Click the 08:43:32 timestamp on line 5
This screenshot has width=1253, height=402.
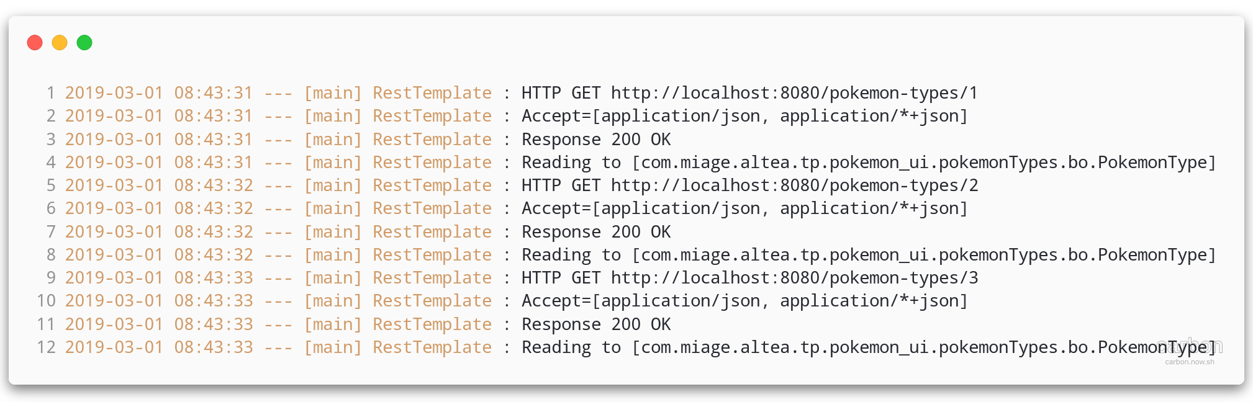click(214, 185)
